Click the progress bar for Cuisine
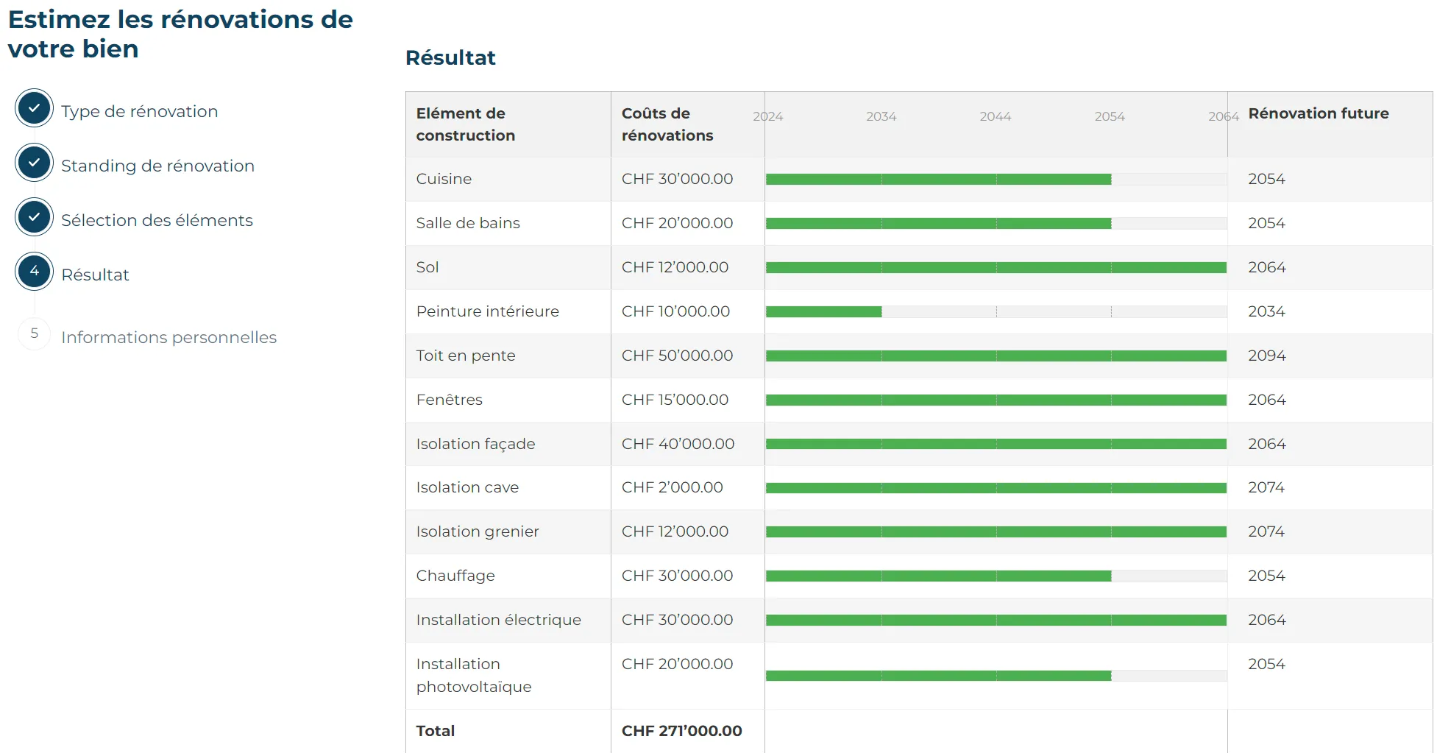The height and width of the screenshot is (756, 1437). click(x=938, y=178)
